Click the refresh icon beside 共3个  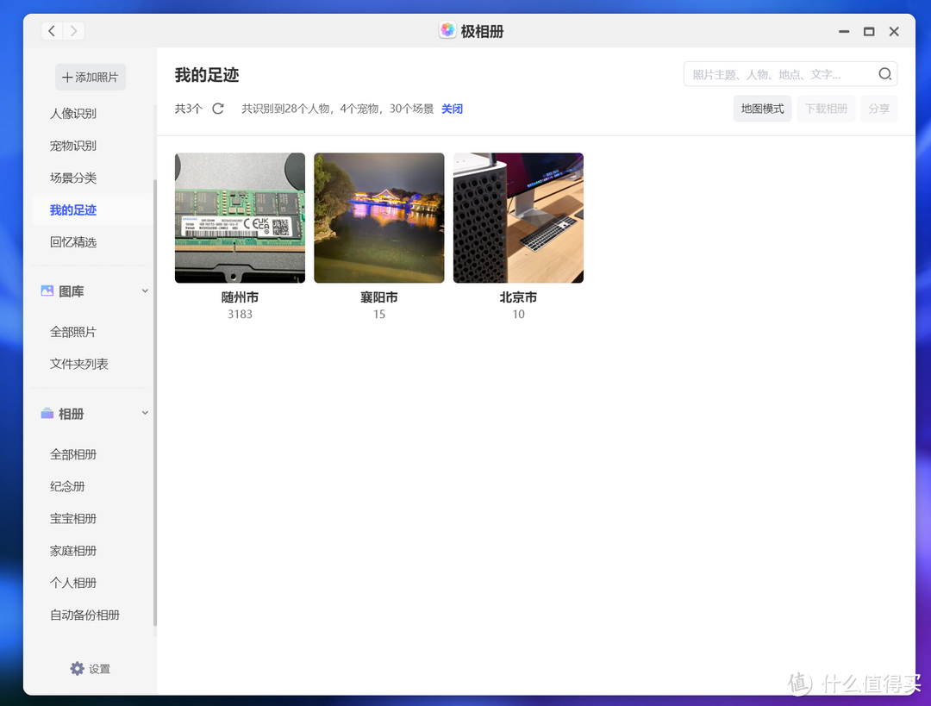(x=218, y=109)
